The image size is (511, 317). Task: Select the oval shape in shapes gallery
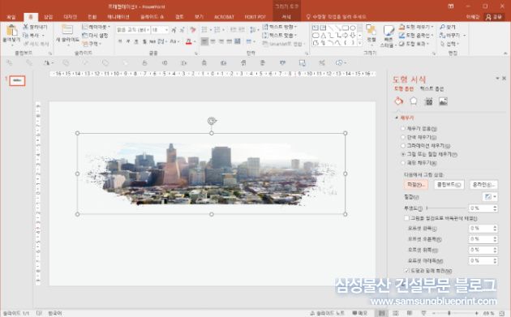[353, 28]
